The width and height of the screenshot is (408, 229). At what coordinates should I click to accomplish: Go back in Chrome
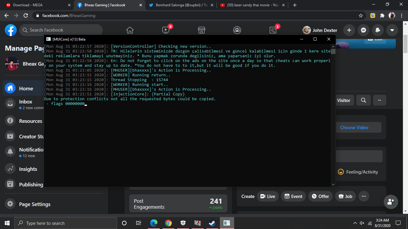(7, 16)
